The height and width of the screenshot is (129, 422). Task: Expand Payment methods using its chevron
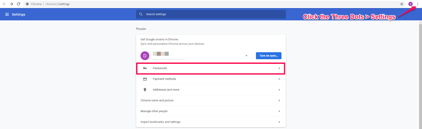coord(279,79)
